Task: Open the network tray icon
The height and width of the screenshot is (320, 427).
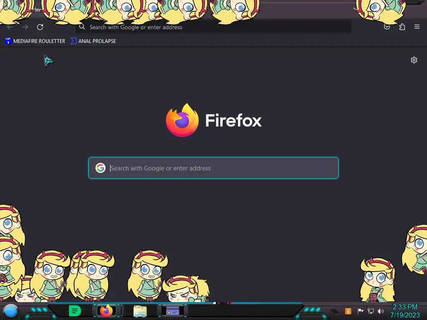Action: pyautogui.click(x=371, y=311)
